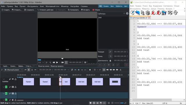Image resolution: width=186 pixels, height=105 pixels.
Task: Click the edit mode icon in project monitor
Action: (x=66, y=62)
